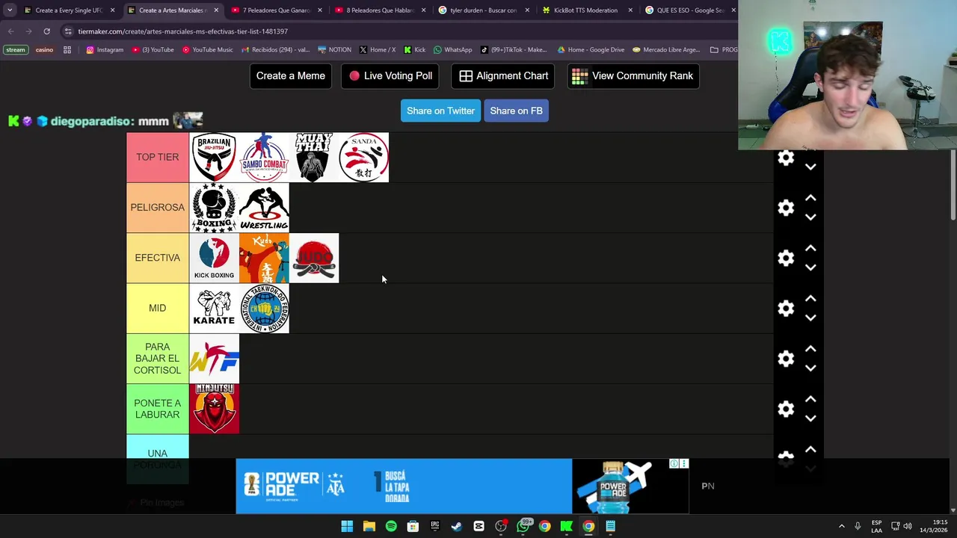Select the Boxing logo
The image size is (957, 538).
(214, 208)
